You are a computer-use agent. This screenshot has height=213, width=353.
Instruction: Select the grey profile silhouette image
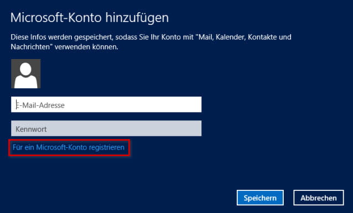(x=26, y=73)
